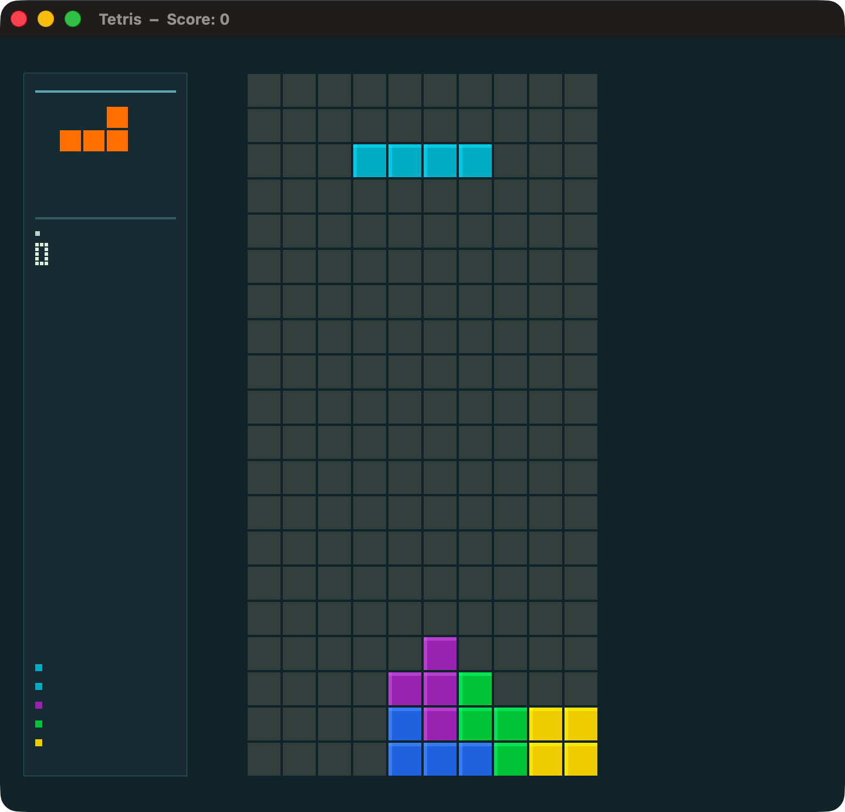Click an empty cell in the top-left of the playfield
The width and height of the screenshot is (845, 812).
pyautogui.click(x=264, y=90)
